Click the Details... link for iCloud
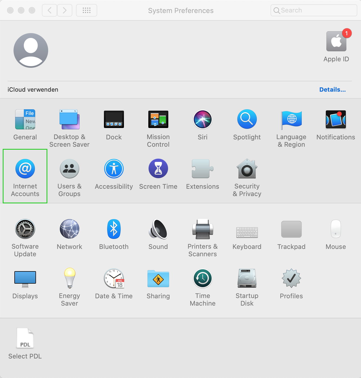361x378 pixels. coord(332,90)
